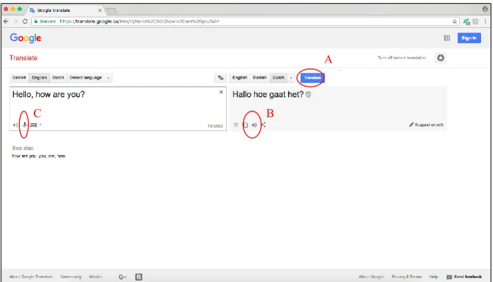This screenshot has height=282, width=493.
Task: Select Dutch as source language
Action: pos(58,77)
